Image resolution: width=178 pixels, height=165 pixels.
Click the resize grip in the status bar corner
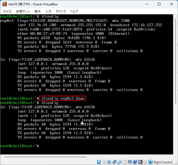[176, 163]
